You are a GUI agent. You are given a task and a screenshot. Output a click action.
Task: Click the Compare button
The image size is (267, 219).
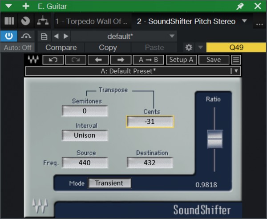pos(61,47)
